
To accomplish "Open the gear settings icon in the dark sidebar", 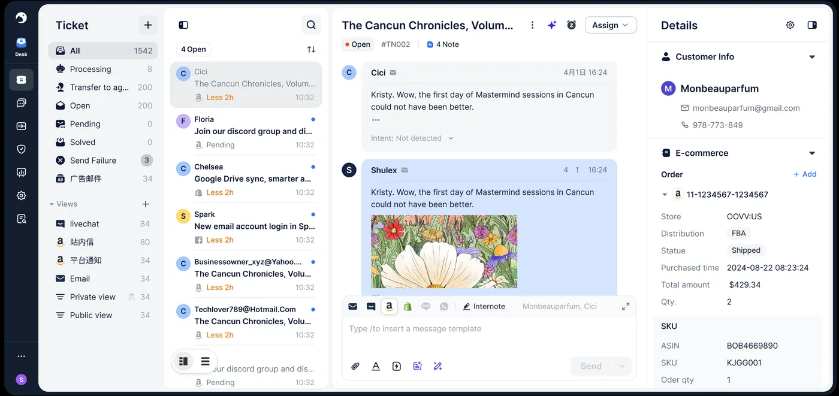I will tap(21, 196).
